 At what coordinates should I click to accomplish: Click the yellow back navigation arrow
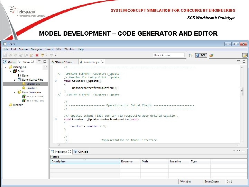click(x=42, y=55)
